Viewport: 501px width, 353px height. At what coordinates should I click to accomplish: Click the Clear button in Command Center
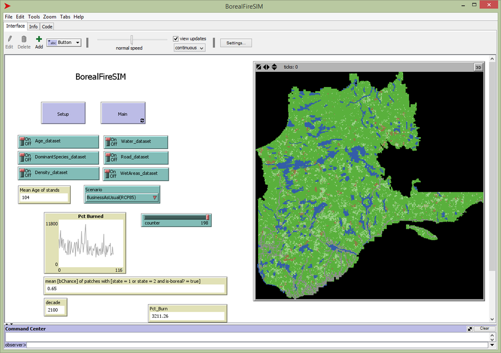coord(484,328)
